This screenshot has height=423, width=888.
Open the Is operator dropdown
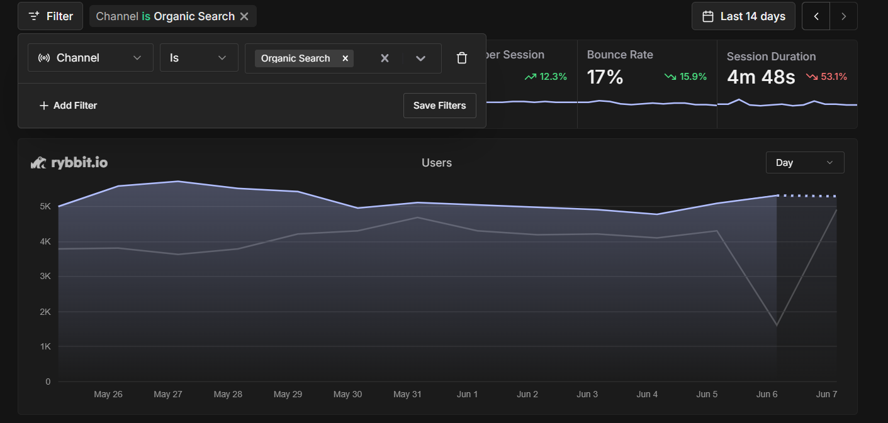199,58
